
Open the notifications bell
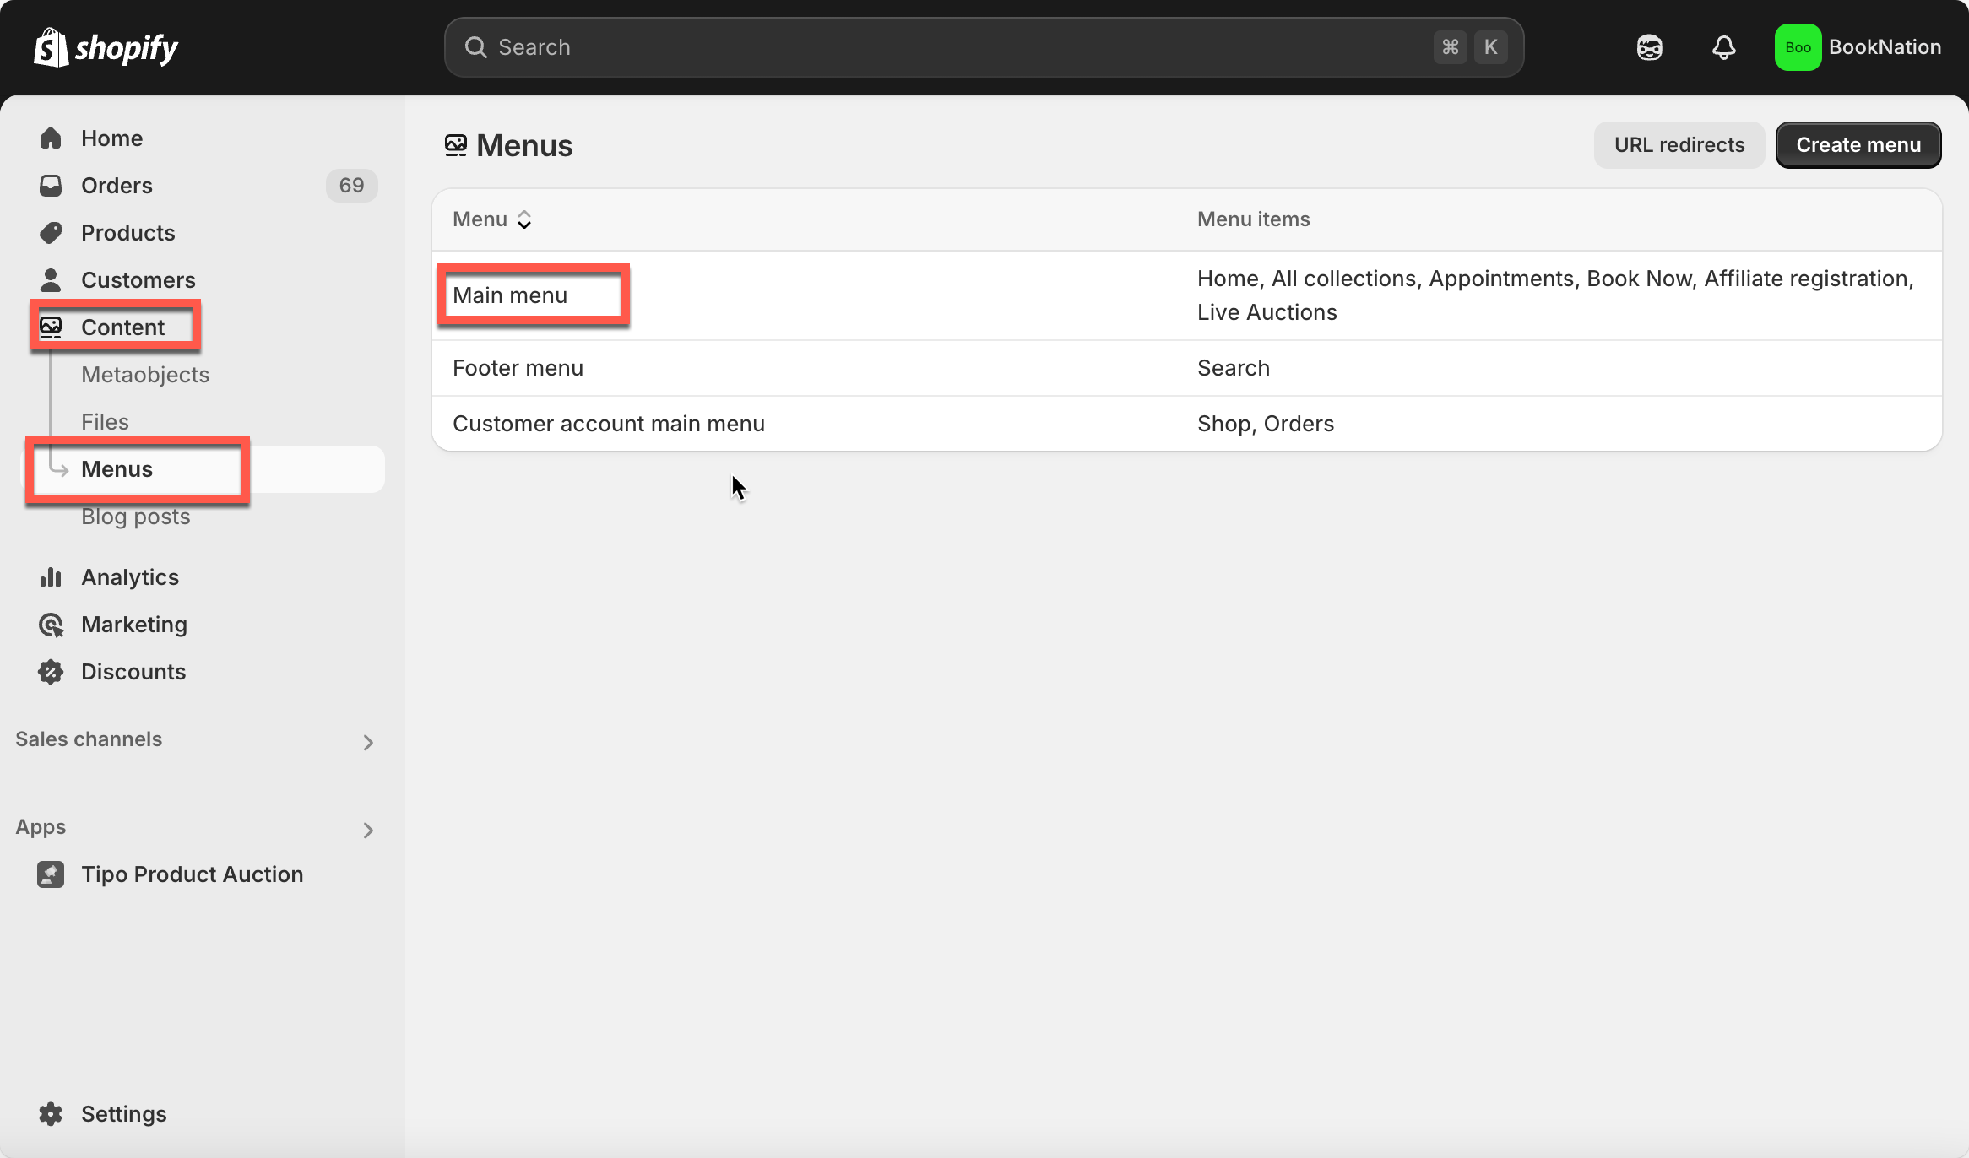coord(1723,47)
